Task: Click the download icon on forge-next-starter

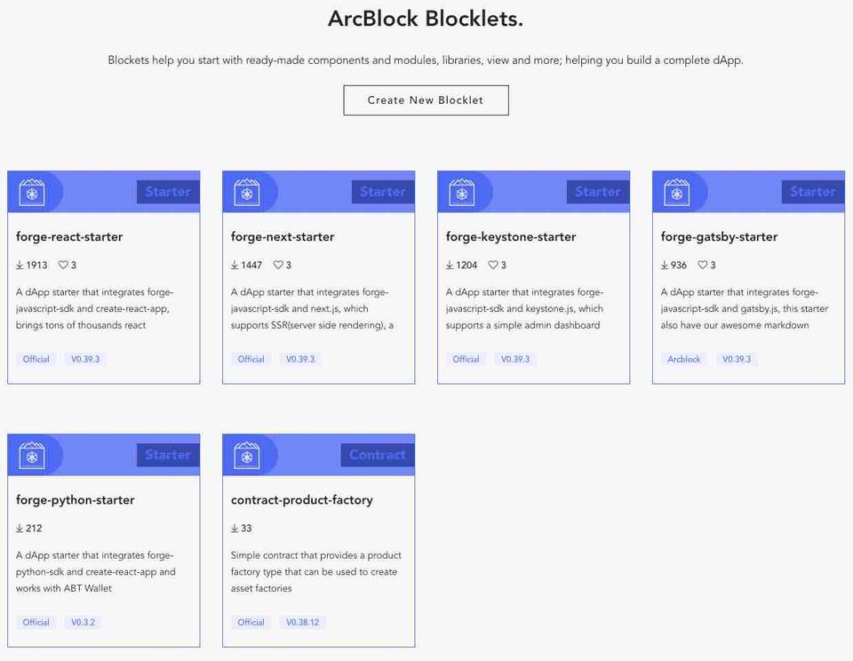Action: (235, 265)
